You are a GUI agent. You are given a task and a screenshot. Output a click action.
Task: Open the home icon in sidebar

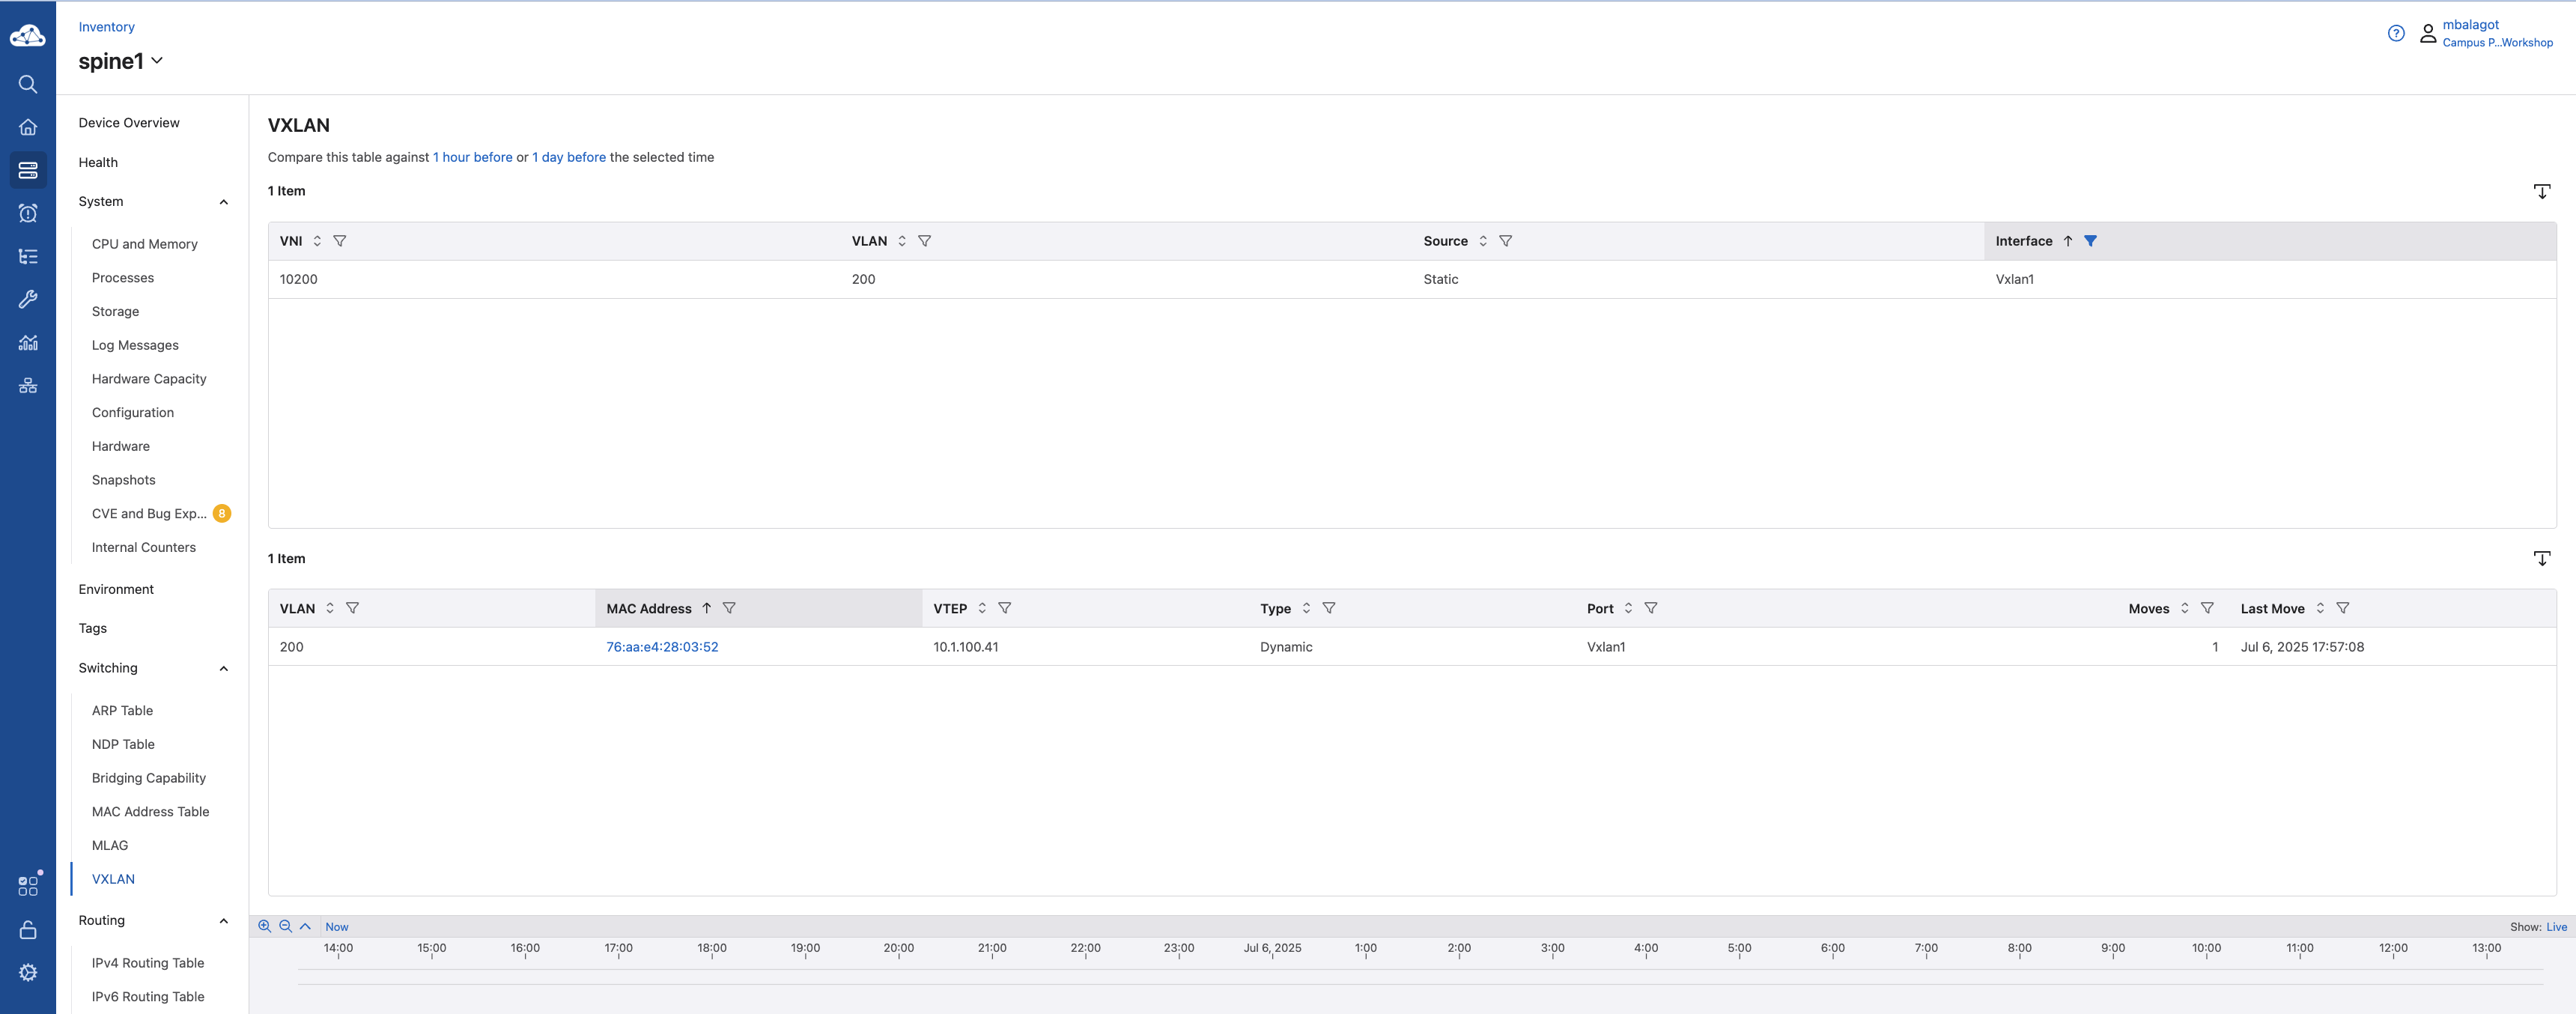click(x=28, y=127)
